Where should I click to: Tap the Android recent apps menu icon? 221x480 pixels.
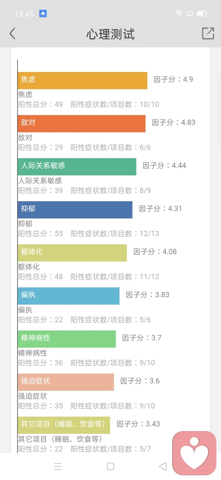click(58, 466)
